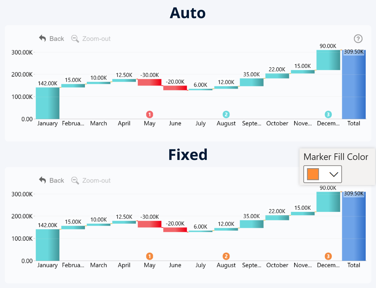Click teal marker 3 in Auto chart

328,114
